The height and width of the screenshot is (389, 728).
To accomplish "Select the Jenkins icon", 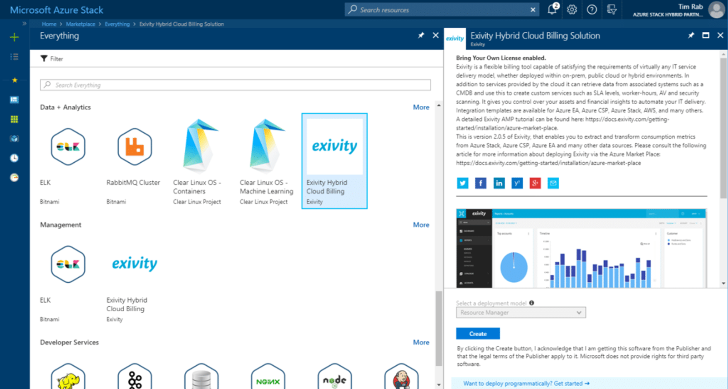I will point(401,377).
